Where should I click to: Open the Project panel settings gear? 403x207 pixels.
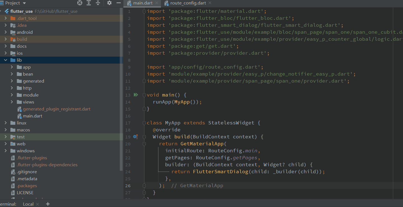point(109,3)
